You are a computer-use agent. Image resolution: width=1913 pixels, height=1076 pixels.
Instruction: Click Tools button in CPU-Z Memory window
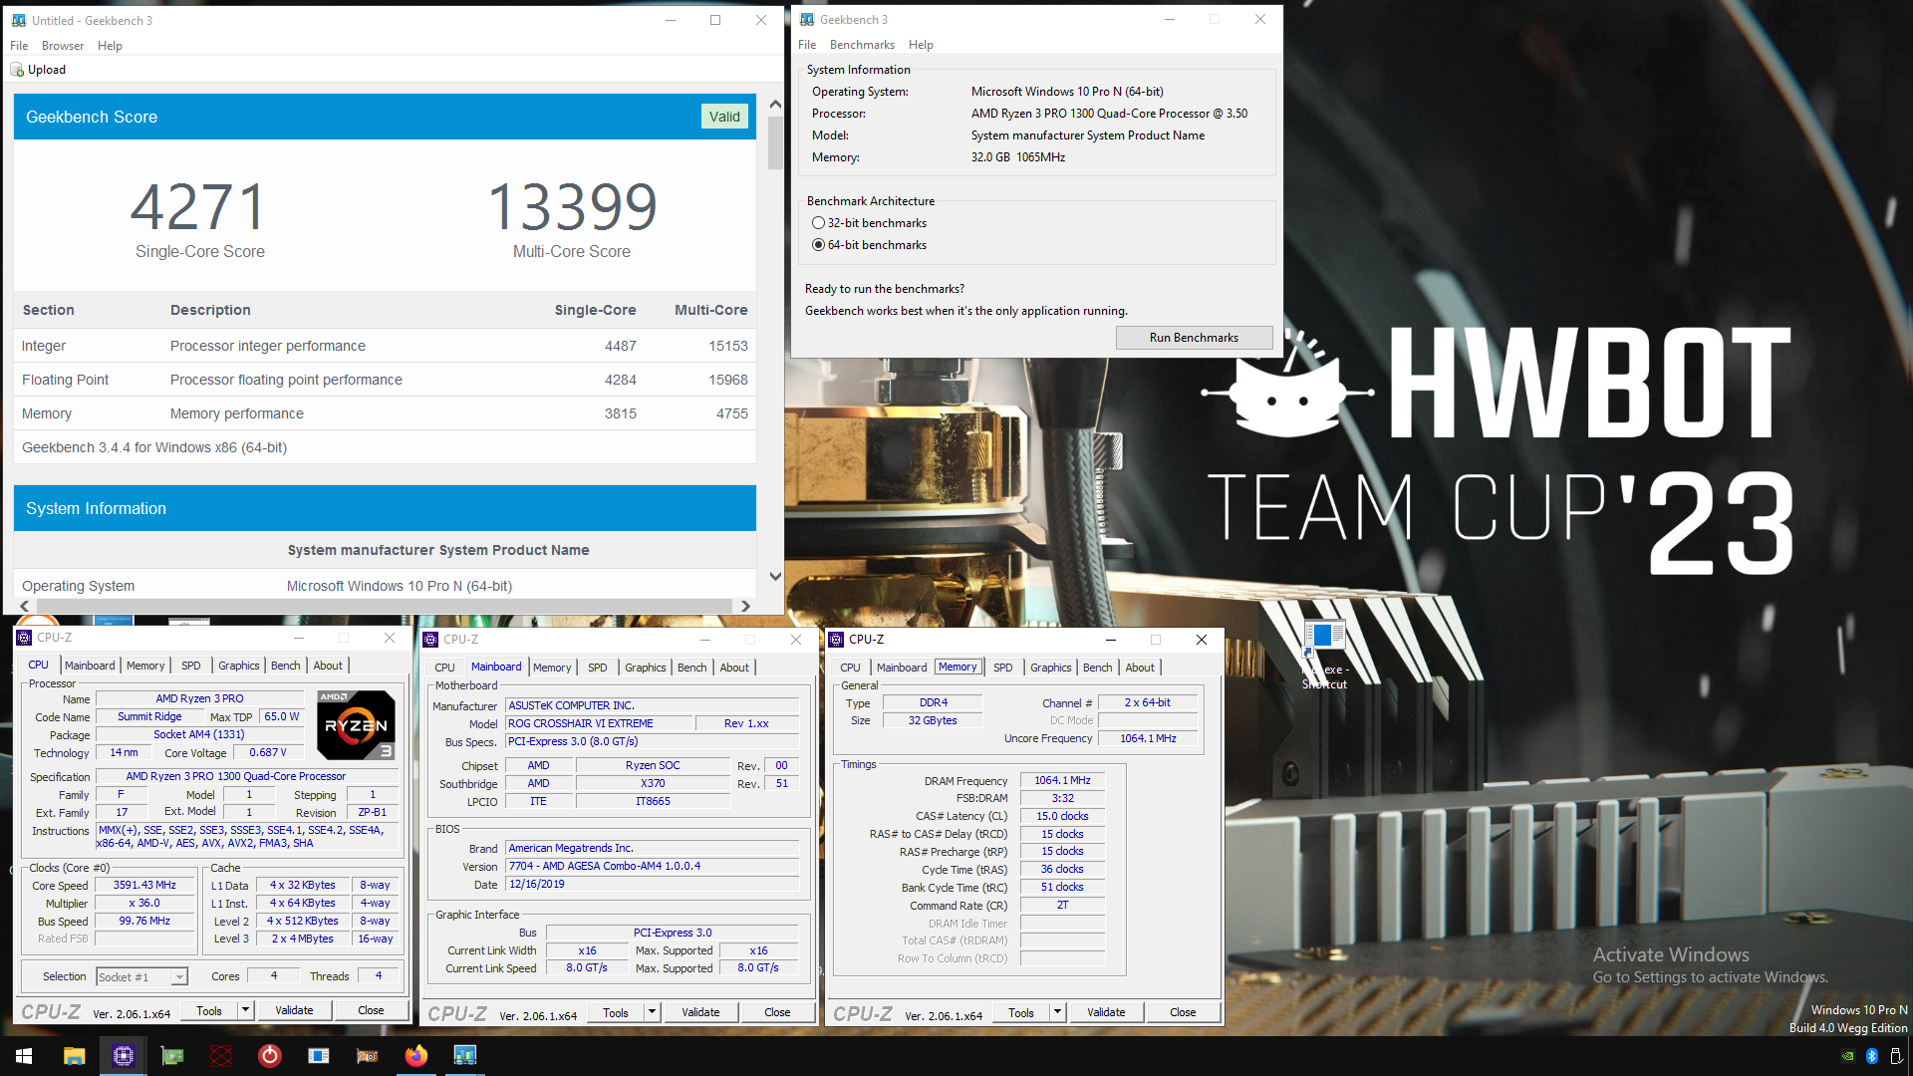coord(1021,1012)
